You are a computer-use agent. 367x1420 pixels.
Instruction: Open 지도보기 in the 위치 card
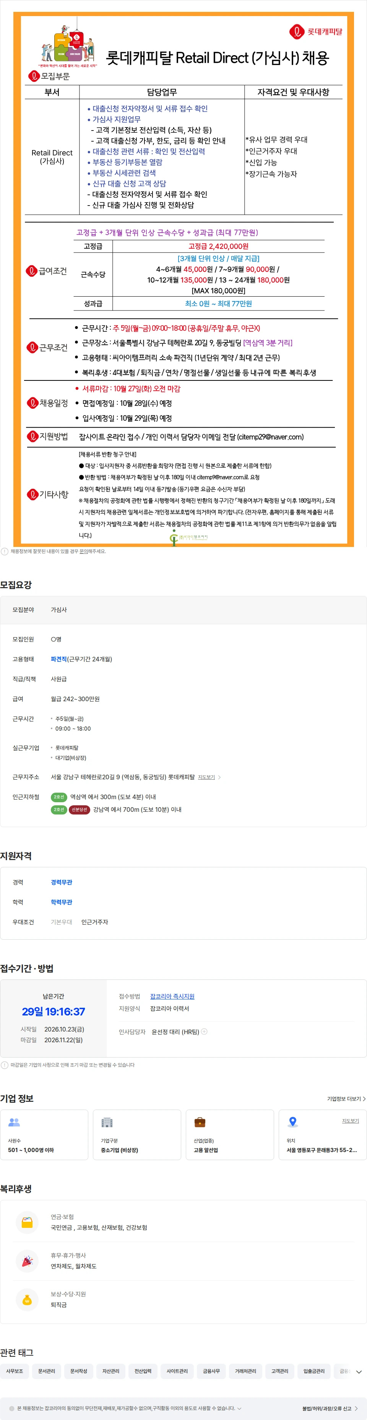(351, 1121)
